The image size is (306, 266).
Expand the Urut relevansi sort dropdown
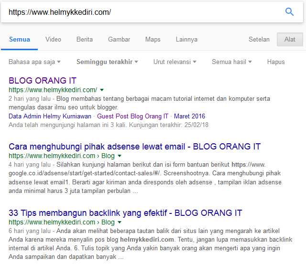[x=175, y=62]
